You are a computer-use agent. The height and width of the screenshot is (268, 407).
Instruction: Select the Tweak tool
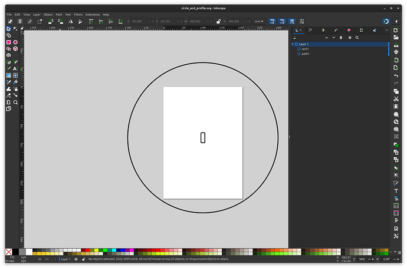[9, 89]
